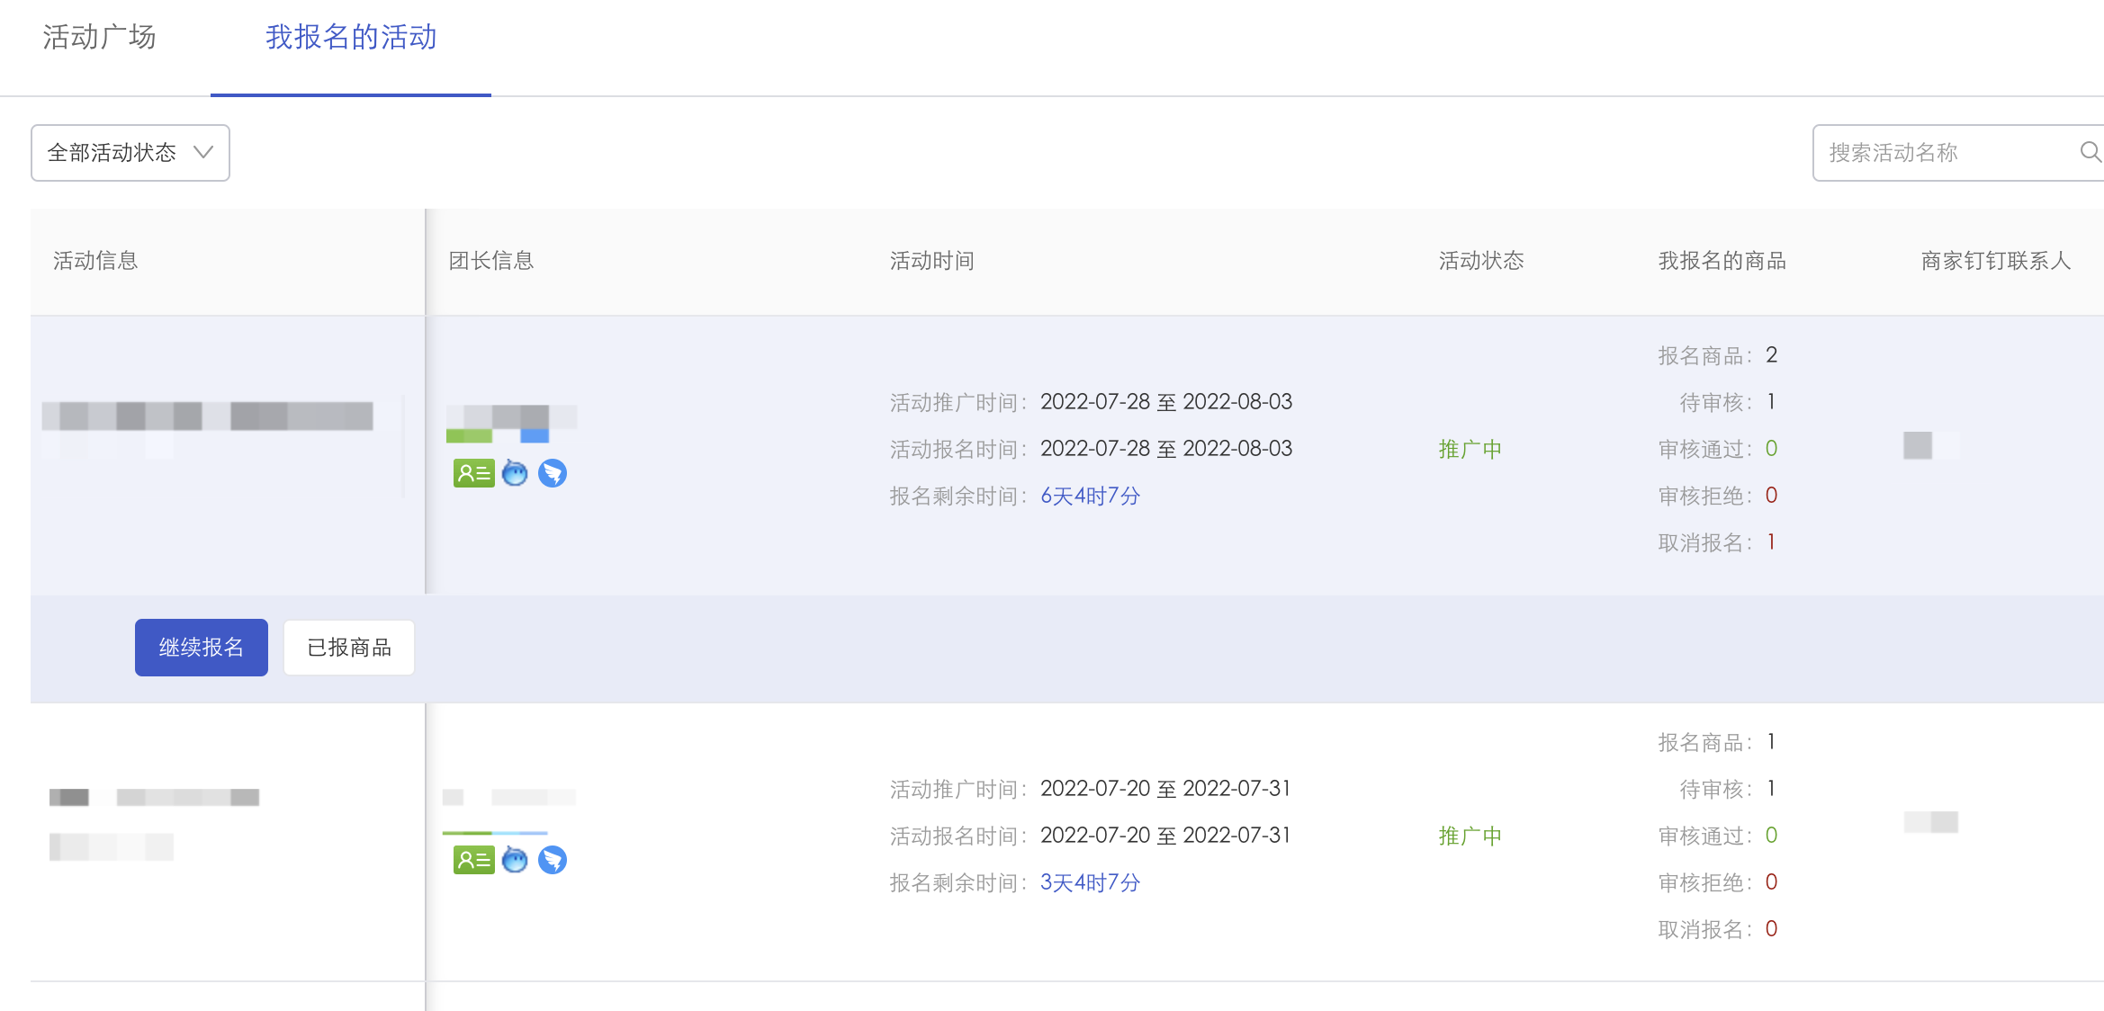This screenshot has width=2104, height=1011.
Task: Click the search magnifier icon
Action: (2090, 152)
